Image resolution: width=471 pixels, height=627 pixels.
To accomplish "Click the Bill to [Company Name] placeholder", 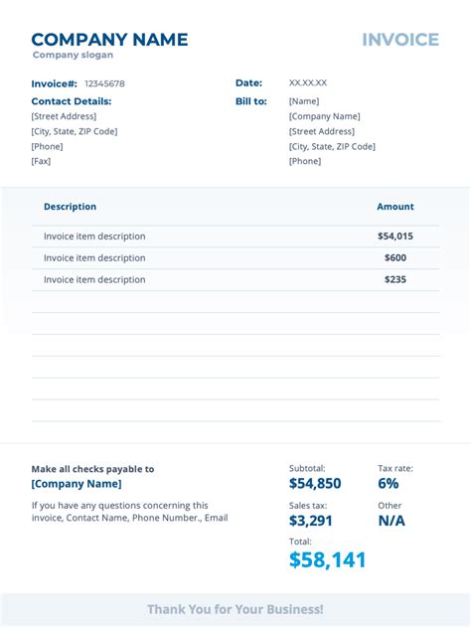I will (x=324, y=116).
